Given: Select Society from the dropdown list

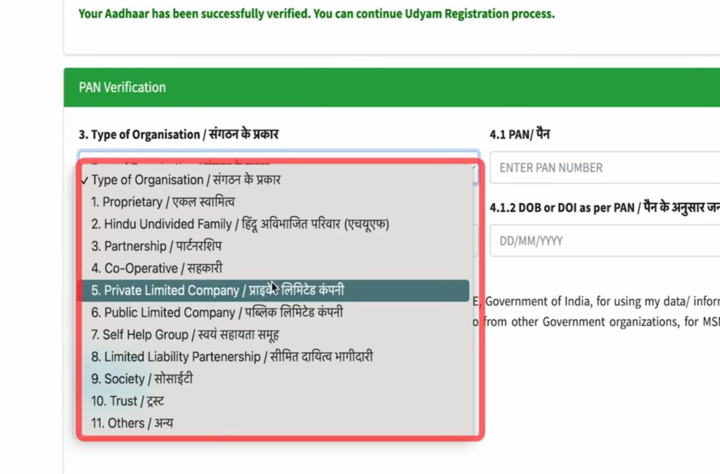Looking at the screenshot, I should tap(141, 379).
